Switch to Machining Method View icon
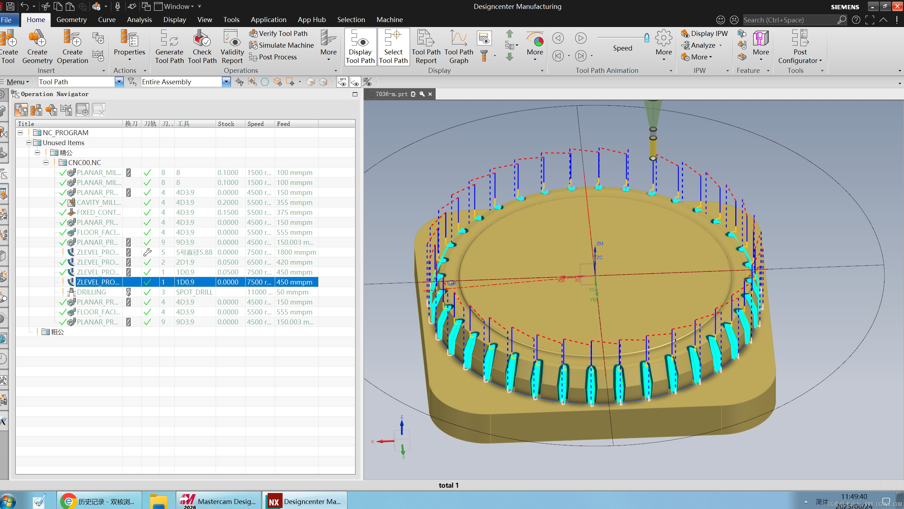Viewport: 904px width, 509px height. pyautogui.click(x=66, y=110)
